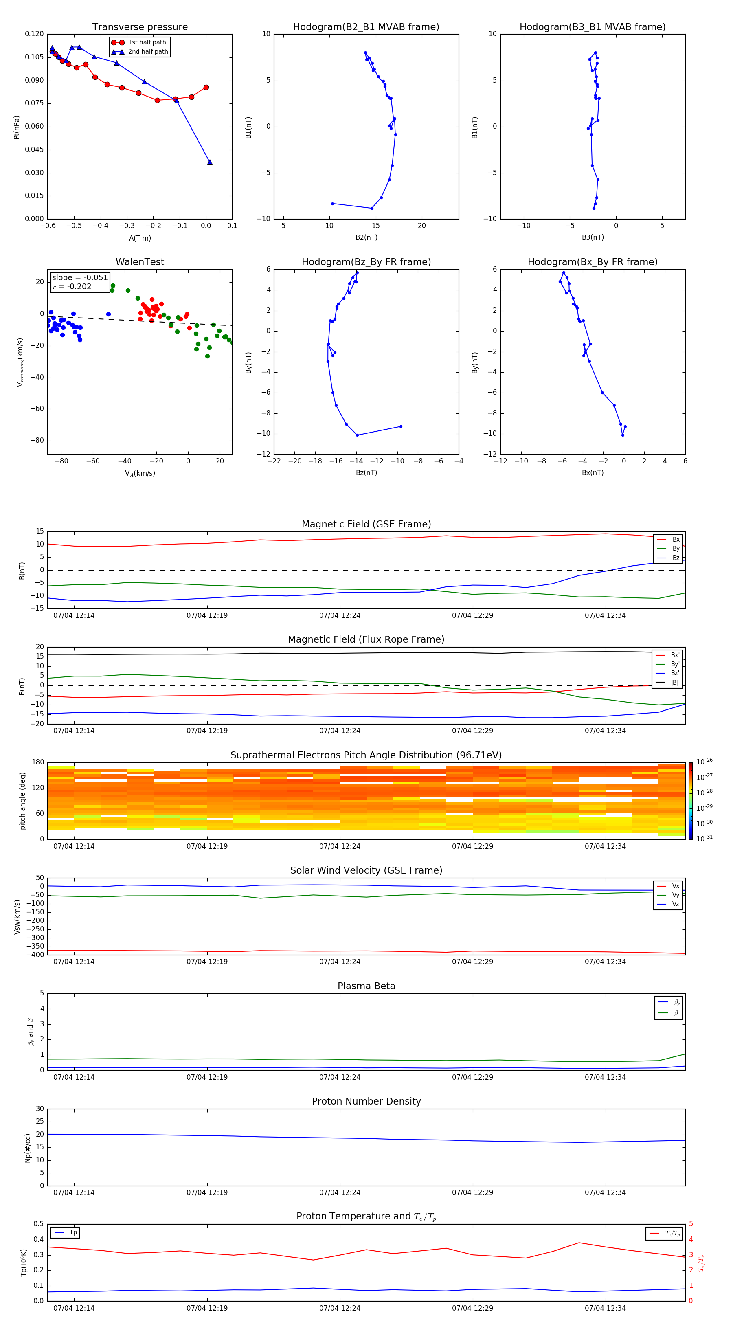This screenshot has height=1344, width=733.
Task: Select the Vy velocity legend entry
Action: (668, 895)
